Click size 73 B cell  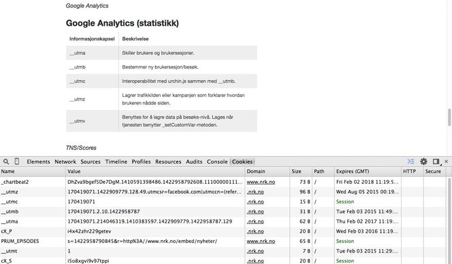(305, 182)
